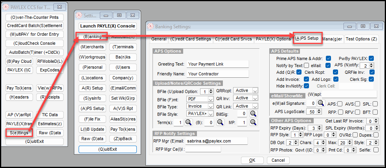Open the QR Inv Active dropdown
Image resolution: width=386 pixels, height=168 pixels.
245,98
